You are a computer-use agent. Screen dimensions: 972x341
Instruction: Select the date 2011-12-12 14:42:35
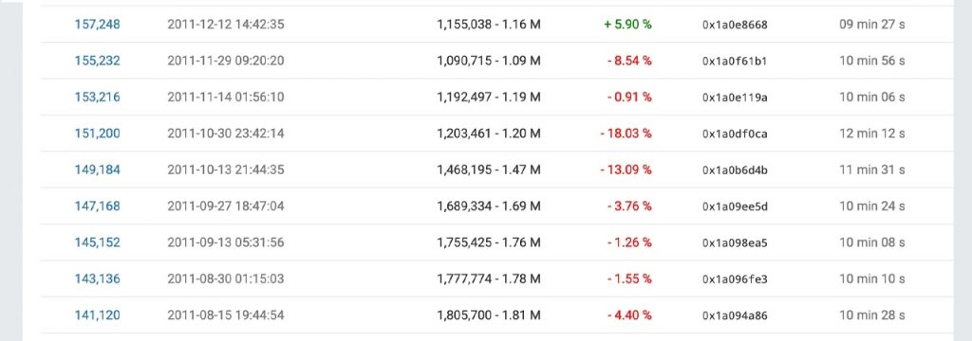click(226, 25)
